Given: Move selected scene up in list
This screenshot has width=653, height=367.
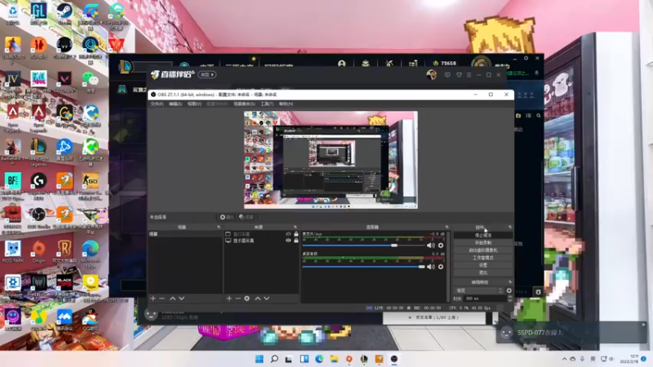Looking at the screenshot, I should click(172, 298).
